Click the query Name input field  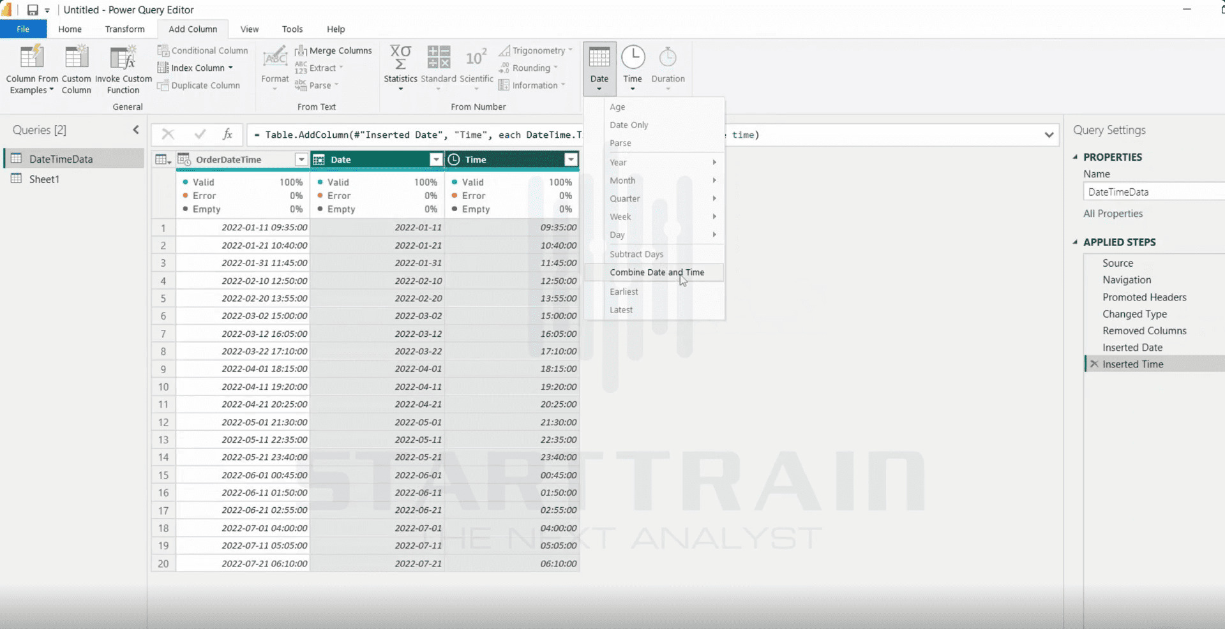1154,191
